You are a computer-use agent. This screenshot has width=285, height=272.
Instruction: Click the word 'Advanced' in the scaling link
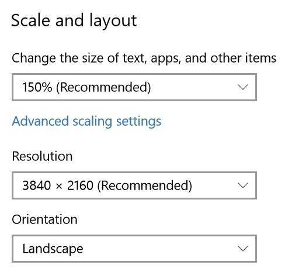click(x=40, y=121)
